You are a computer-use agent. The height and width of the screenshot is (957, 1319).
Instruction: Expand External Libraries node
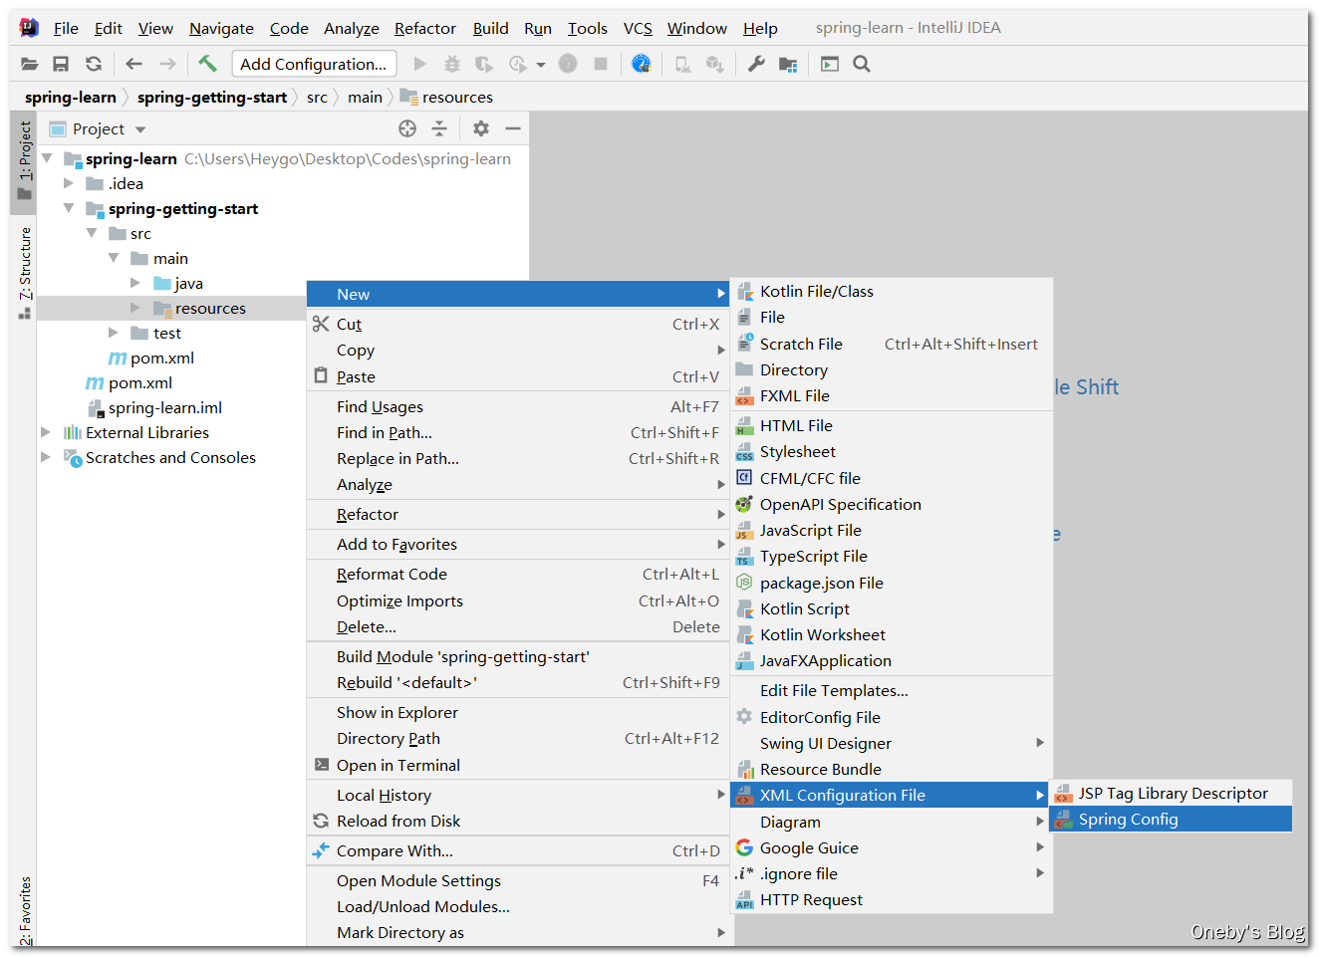coord(46,432)
